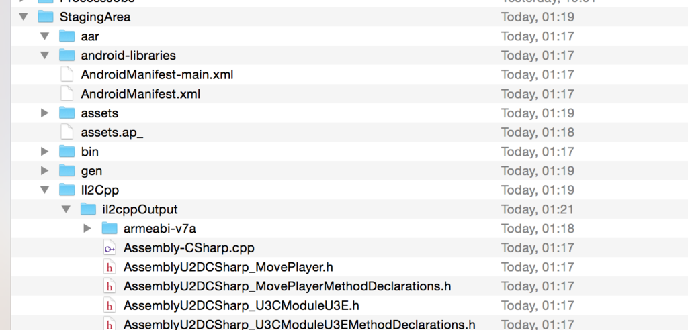This screenshot has width=688, height=330.
Task: Click StagingArea's date modified Today, 01:19
Action: coord(537,17)
